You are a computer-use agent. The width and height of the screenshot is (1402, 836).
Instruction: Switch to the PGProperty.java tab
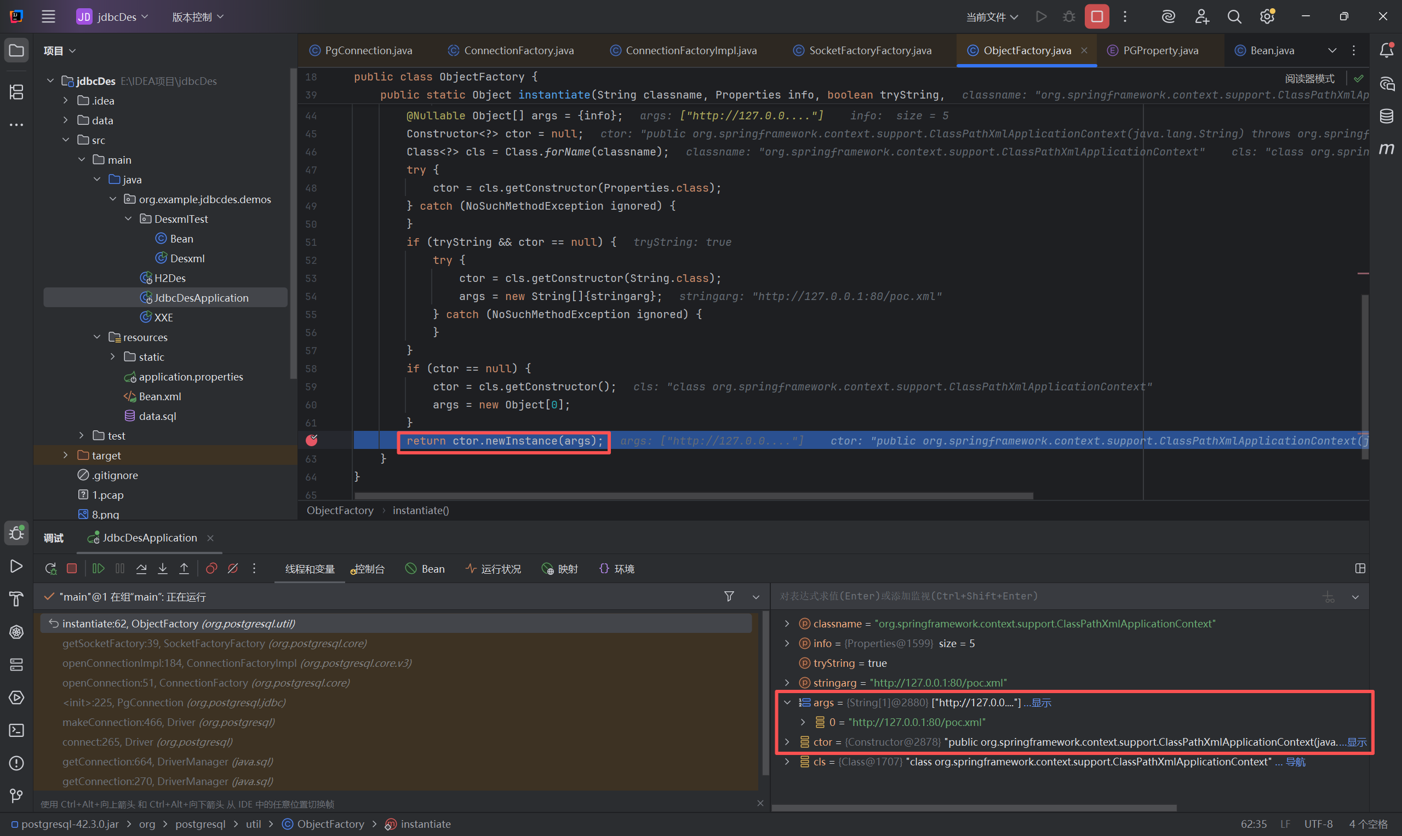point(1160,51)
